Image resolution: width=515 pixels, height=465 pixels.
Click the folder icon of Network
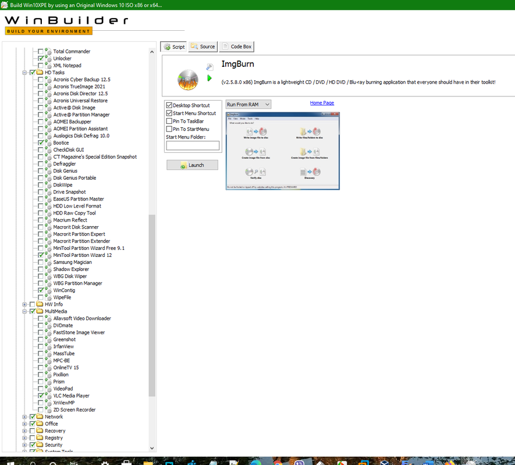pos(40,416)
